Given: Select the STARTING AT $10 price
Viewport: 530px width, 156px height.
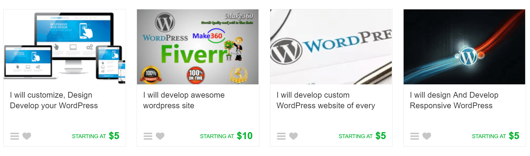Looking at the screenshot, I should pos(226,136).
